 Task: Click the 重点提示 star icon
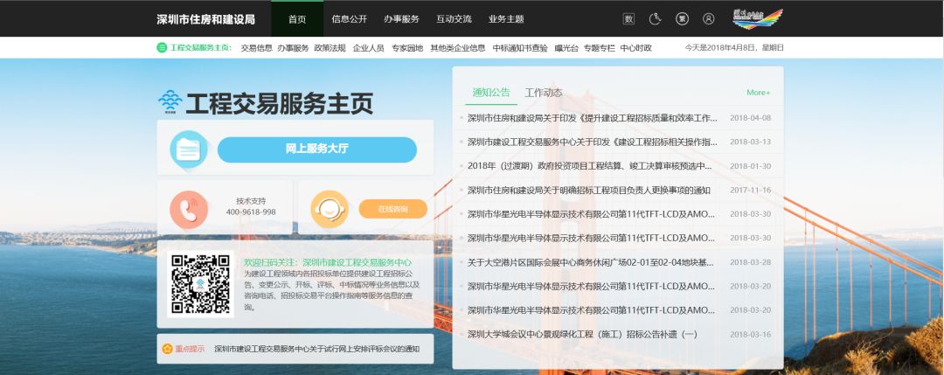167,349
